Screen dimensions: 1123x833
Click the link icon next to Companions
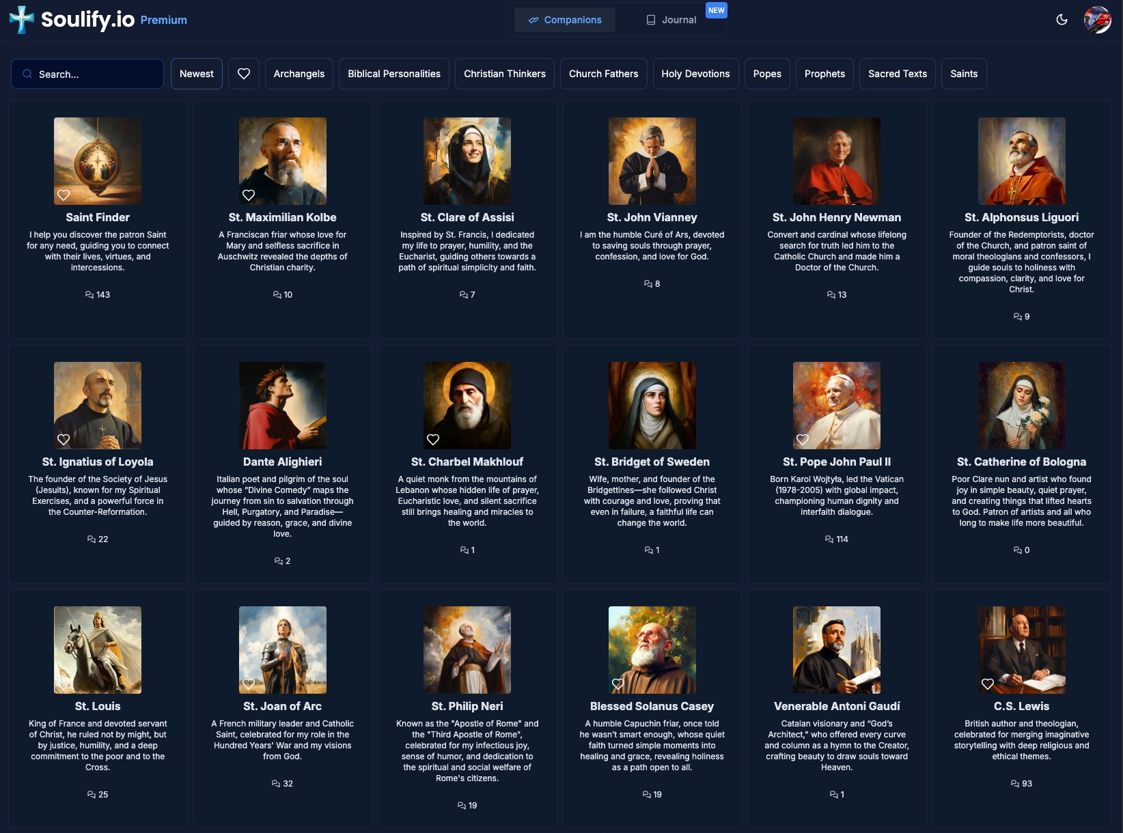coord(534,20)
